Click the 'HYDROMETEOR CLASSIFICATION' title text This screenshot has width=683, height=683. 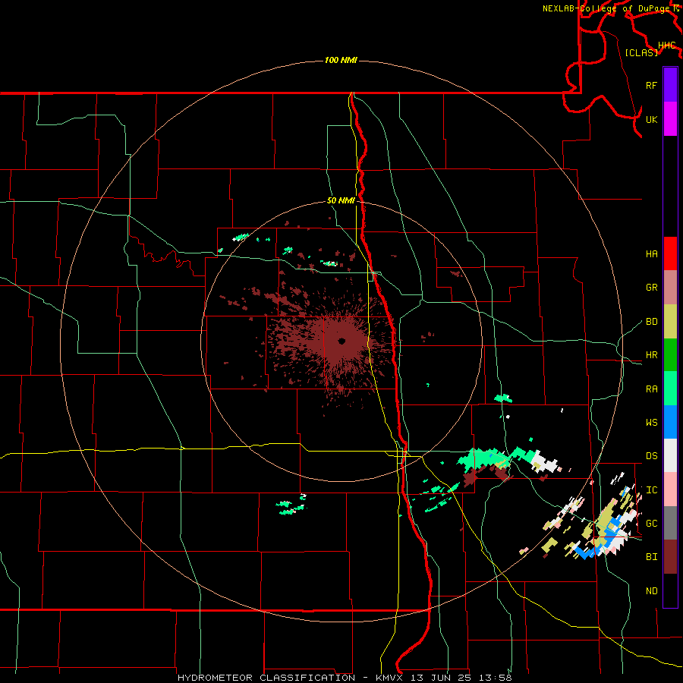point(266,678)
